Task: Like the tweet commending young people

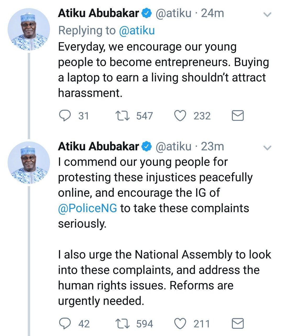Action: coord(180,324)
